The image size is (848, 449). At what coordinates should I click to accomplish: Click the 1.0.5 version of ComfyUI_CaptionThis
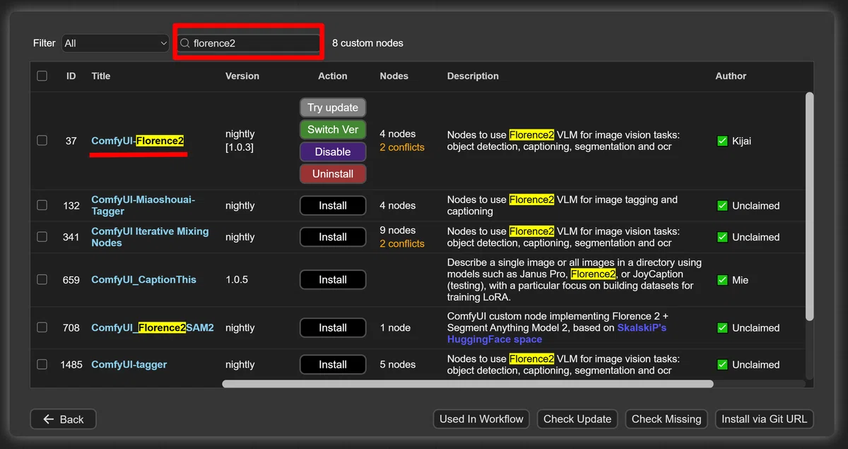click(x=237, y=279)
